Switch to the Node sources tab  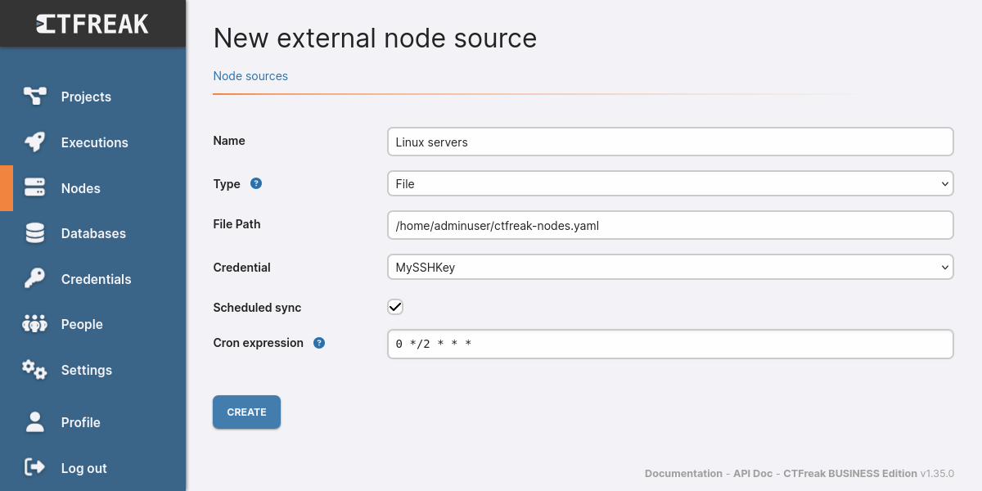(250, 75)
